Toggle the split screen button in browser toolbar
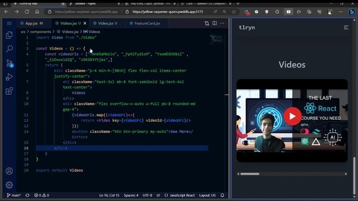Screen dimensions: 358x201 click(x=289, y=12)
